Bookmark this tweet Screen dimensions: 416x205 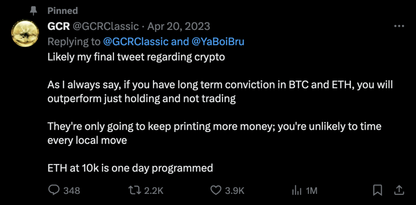(x=378, y=190)
